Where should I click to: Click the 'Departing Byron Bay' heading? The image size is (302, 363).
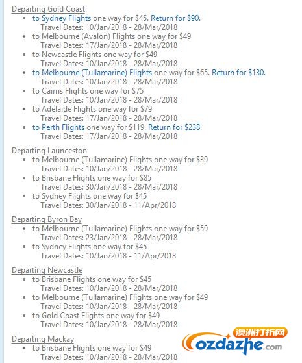(47, 219)
